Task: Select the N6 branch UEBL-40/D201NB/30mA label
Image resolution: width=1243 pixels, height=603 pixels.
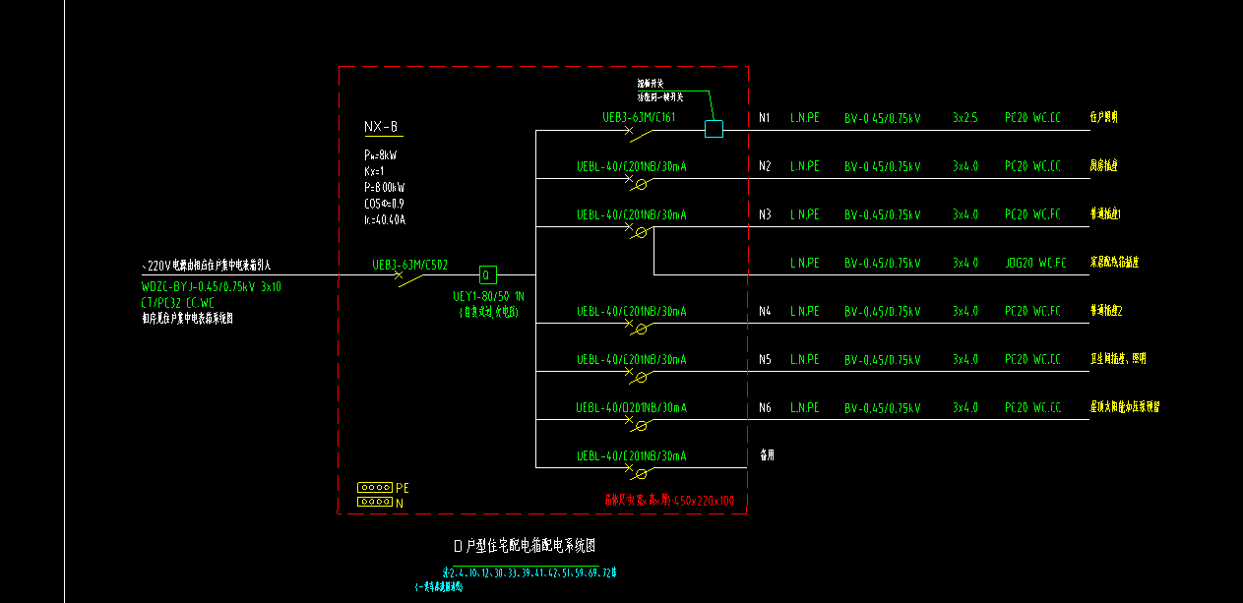Action: click(x=632, y=407)
